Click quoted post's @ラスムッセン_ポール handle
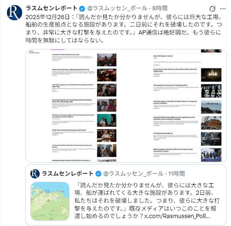The image size is (231, 226). tap(133, 174)
